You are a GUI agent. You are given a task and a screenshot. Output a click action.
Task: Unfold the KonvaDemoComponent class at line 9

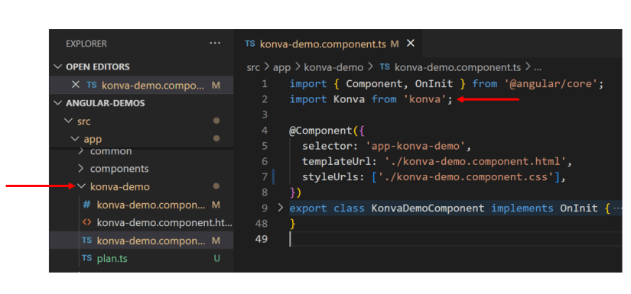click(x=281, y=208)
